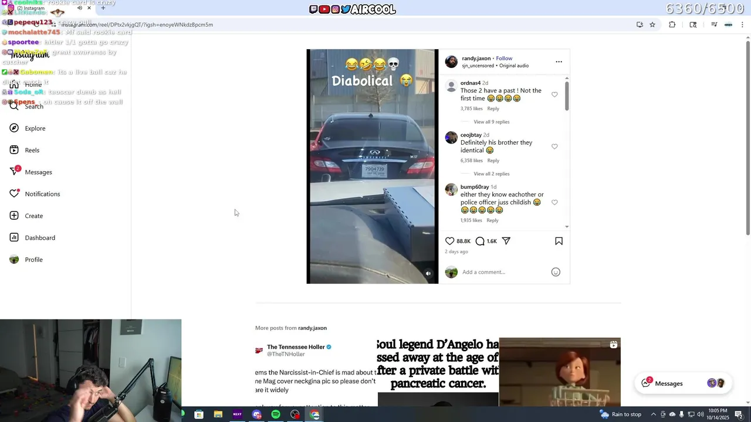Open a new browser tab
This screenshot has height=422, width=751.
click(103, 8)
